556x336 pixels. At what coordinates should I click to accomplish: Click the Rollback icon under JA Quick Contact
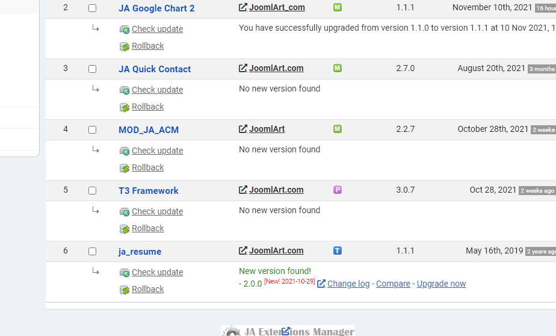pyautogui.click(x=125, y=107)
